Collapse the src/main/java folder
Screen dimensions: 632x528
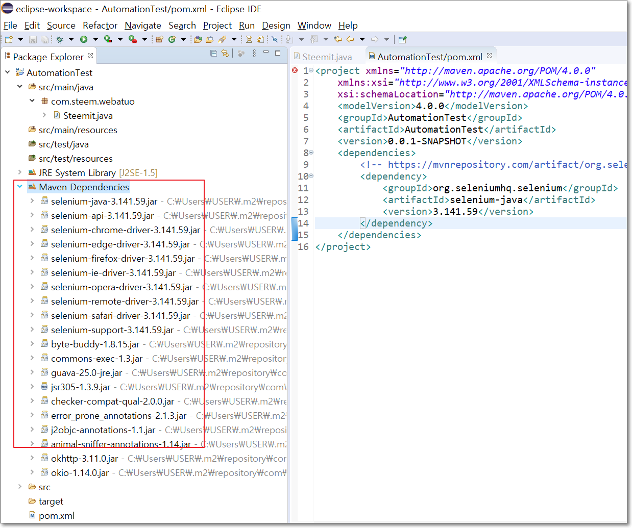coord(20,86)
